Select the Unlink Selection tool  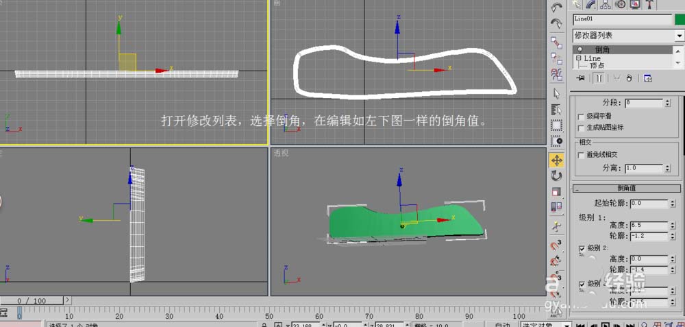556,58
